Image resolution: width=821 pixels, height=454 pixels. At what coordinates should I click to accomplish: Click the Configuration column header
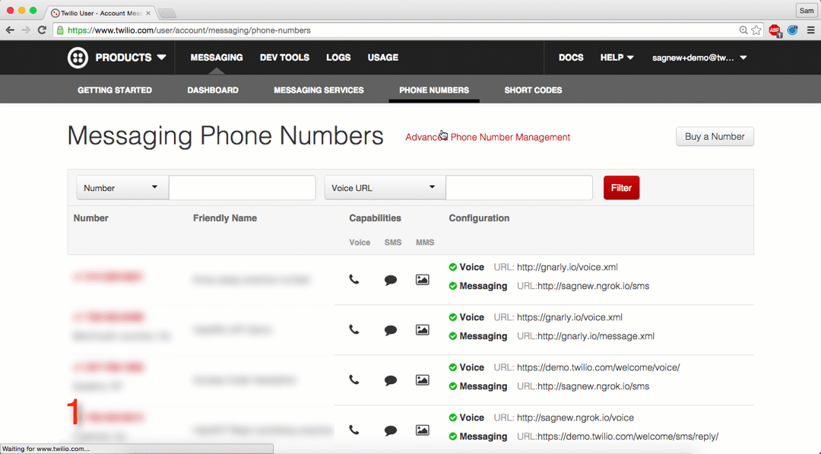pos(479,218)
